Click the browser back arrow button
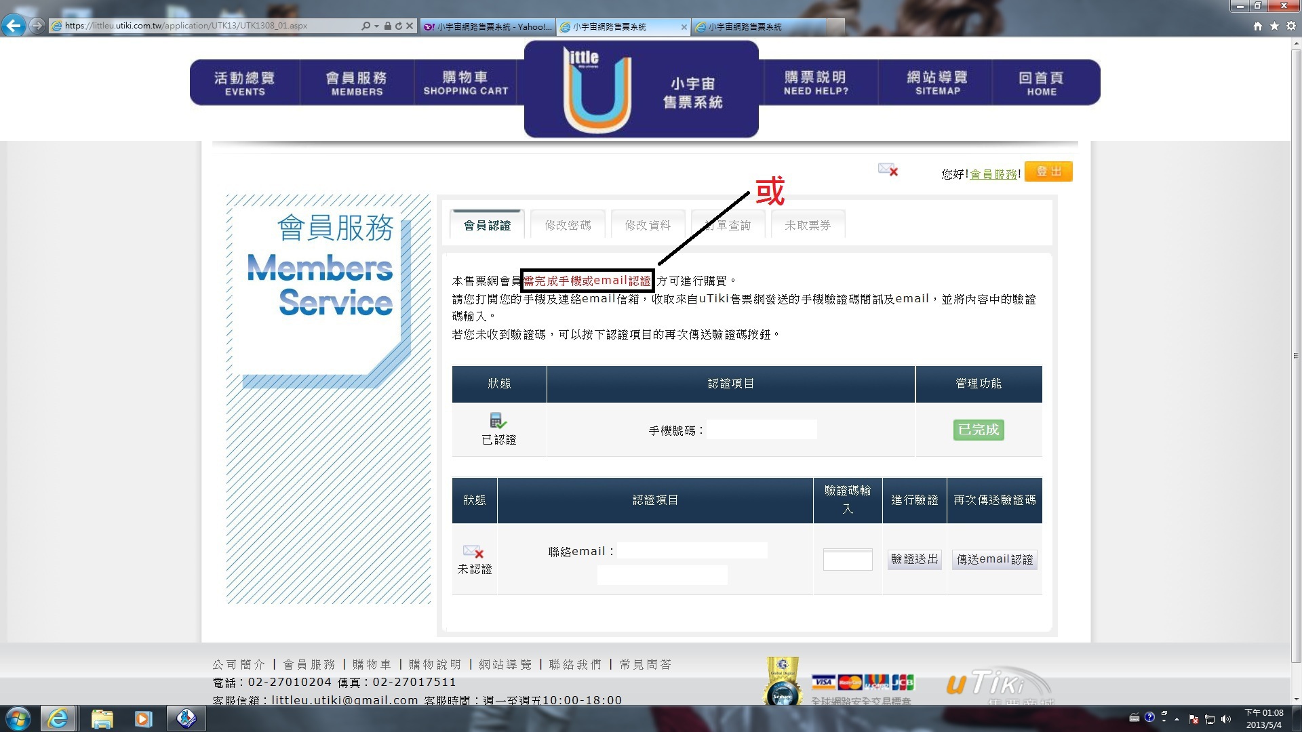 click(x=14, y=26)
